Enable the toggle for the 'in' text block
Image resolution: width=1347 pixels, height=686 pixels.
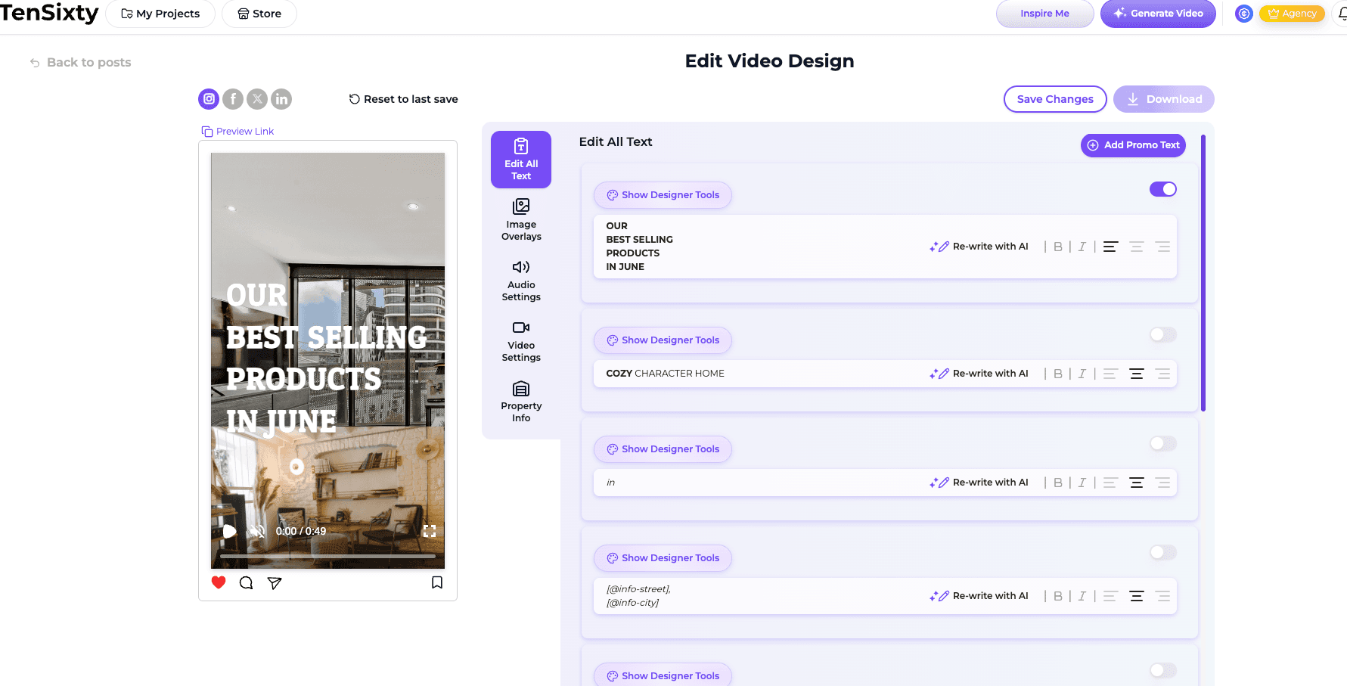click(1163, 443)
